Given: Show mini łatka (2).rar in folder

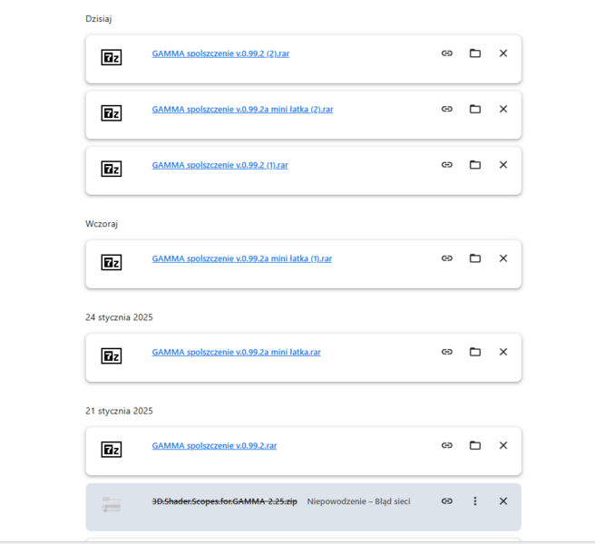Looking at the screenshot, I should (474, 110).
